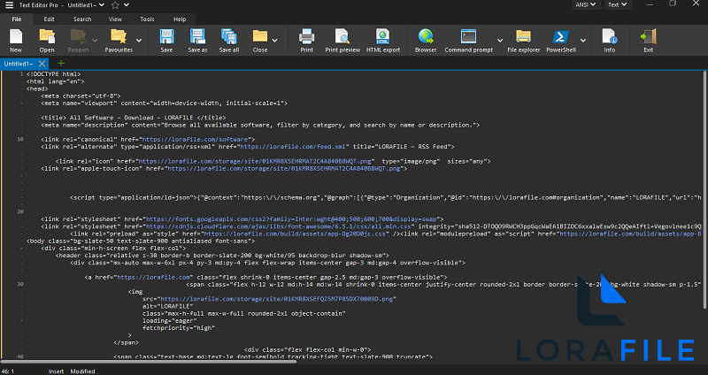The image size is (708, 375).
Task: Expand the dropdown next to document title
Action: coord(102,5)
